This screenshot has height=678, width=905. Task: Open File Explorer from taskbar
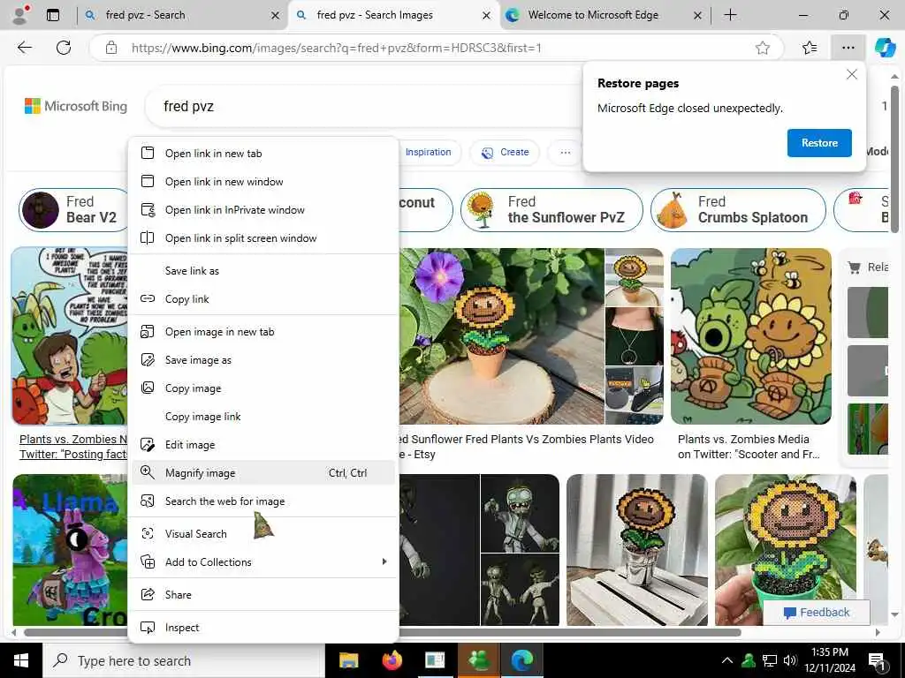click(348, 660)
